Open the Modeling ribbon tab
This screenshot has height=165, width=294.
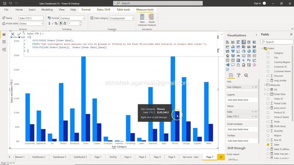47,10
